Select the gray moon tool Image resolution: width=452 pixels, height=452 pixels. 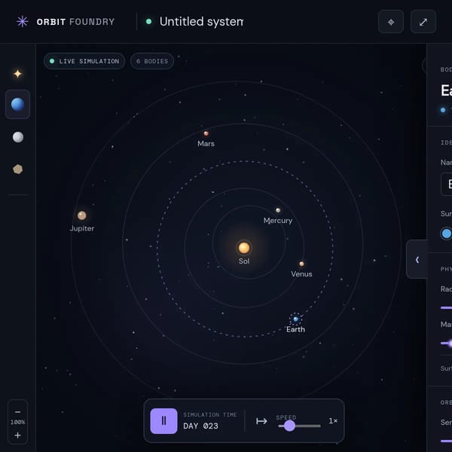[x=18, y=137]
